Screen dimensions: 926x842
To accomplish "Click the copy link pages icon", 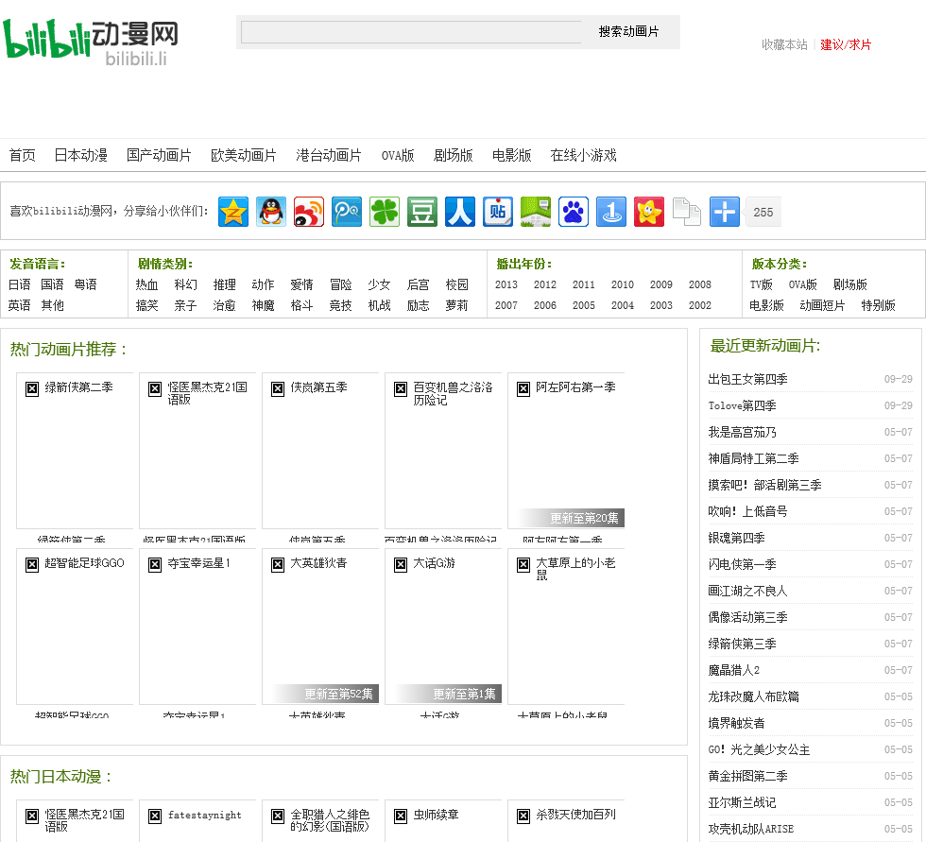I will pyautogui.click(x=687, y=212).
